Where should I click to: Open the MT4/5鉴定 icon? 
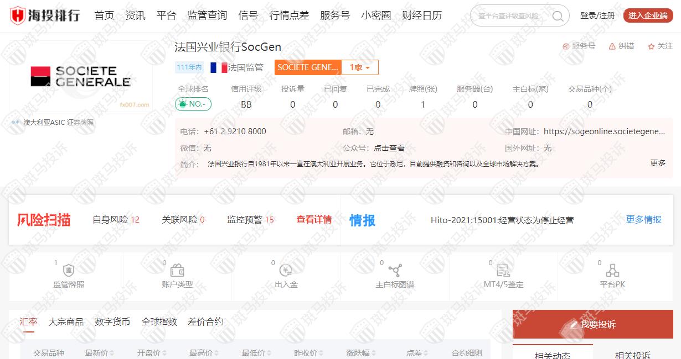(x=503, y=271)
